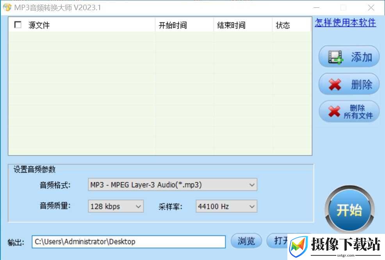Toggle the select-all checkbox beside 源文件

(x=18, y=25)
